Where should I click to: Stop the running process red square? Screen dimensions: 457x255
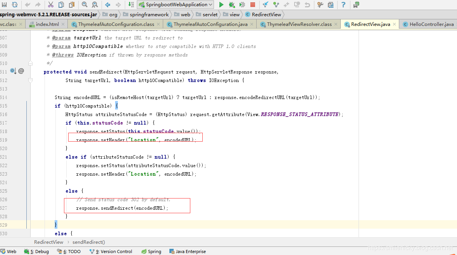point(253,5)
